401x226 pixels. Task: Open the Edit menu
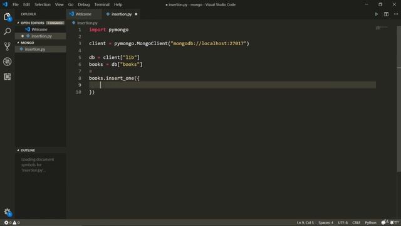(26, 4)
